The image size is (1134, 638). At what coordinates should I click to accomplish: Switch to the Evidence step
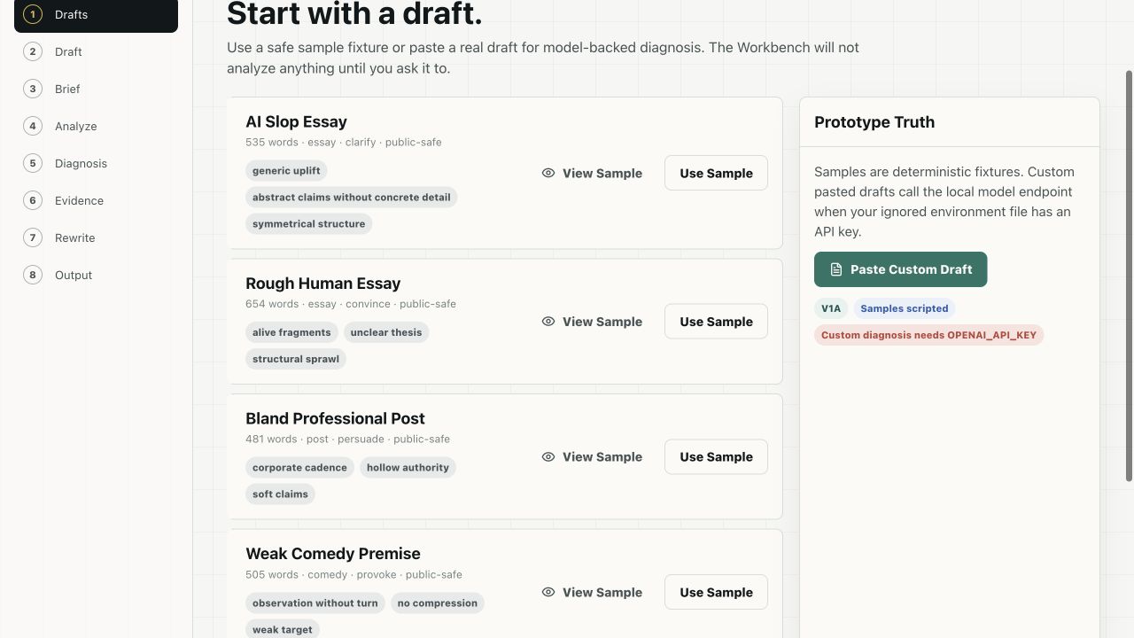coord(96,200)
